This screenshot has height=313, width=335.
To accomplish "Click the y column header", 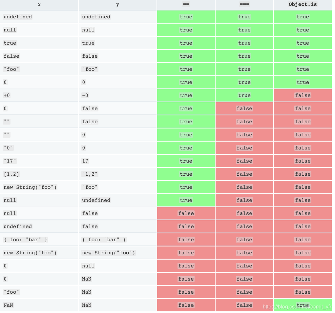I will click(x=117, y=5).
